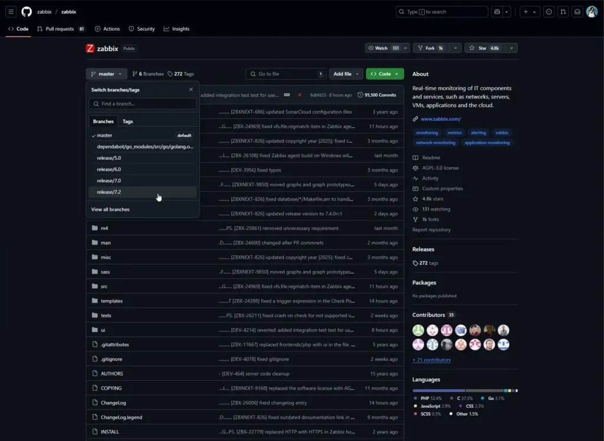Open the Readme link icon

point(415,157)
